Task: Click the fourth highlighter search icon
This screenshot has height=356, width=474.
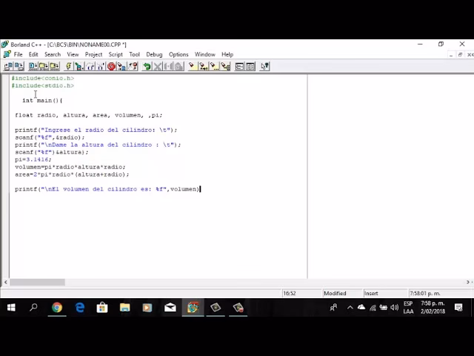Action: pos(225,66)
